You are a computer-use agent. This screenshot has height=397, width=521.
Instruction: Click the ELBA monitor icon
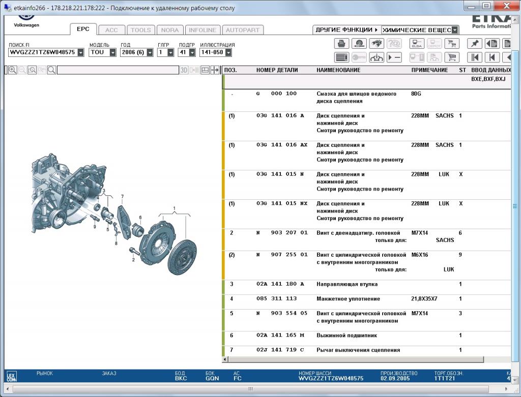point(417,44)
